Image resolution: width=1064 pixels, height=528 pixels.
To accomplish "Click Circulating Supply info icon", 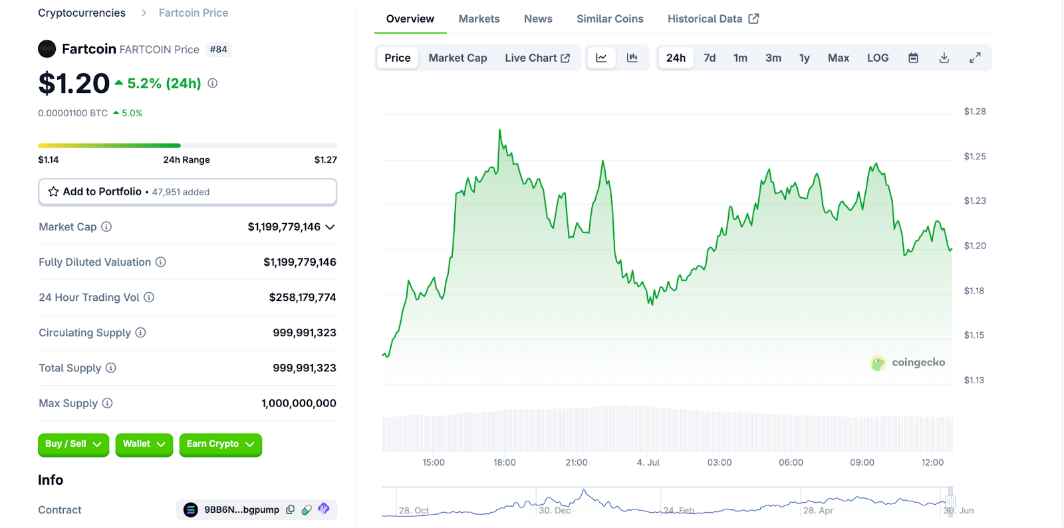I will 141,332.
